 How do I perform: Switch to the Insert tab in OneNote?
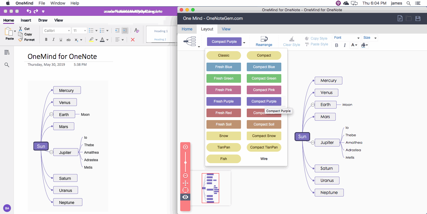point(26,20)
